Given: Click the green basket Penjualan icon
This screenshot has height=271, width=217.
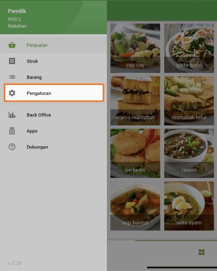Looking at the screenshot, I should click(12, 45).
